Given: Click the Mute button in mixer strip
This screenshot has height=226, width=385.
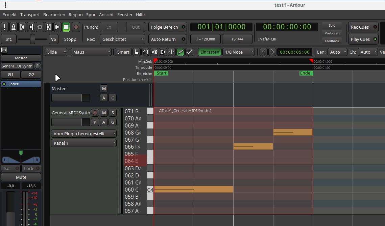Looking at the screenshot, I should point(21,177).
